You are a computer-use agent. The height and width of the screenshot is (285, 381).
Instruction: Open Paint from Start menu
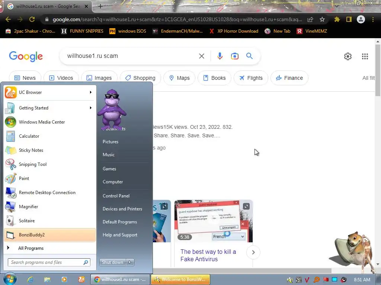point(50,178)
